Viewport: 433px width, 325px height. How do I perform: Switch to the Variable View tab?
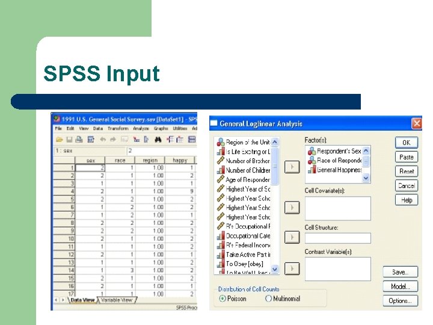[117, 300]
